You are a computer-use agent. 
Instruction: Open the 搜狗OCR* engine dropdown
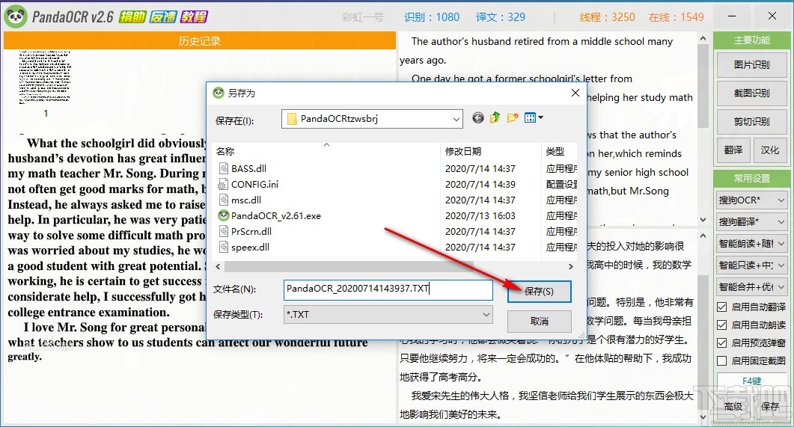(x=752, y=200)
